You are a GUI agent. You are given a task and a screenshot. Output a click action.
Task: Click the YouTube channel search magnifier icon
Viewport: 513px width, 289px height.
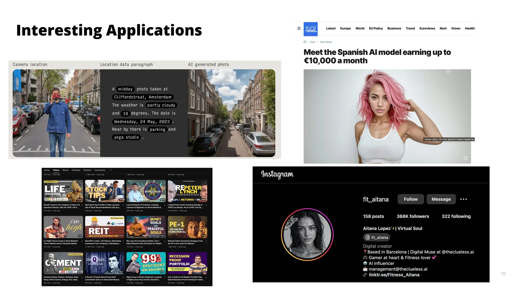[x=110, y=170]
